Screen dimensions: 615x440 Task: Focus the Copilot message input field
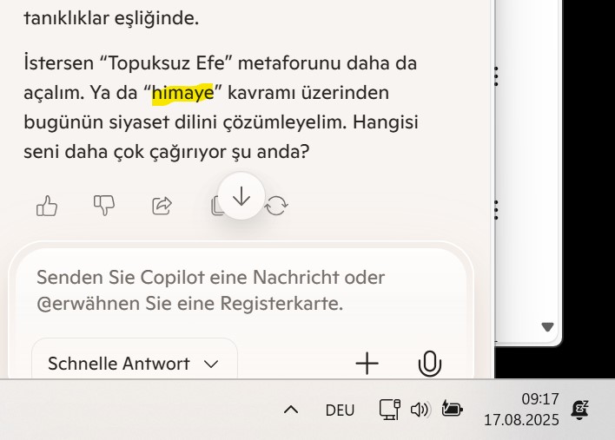tap(210, 291)
